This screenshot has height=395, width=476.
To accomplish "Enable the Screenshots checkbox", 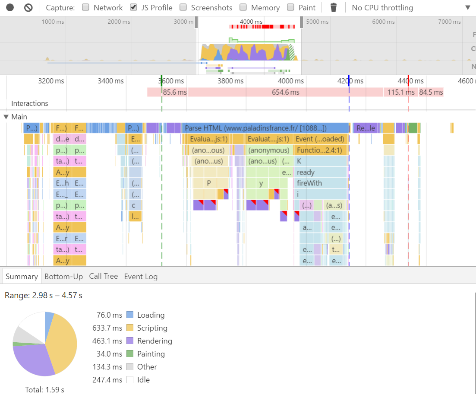I will pos(183,7).
